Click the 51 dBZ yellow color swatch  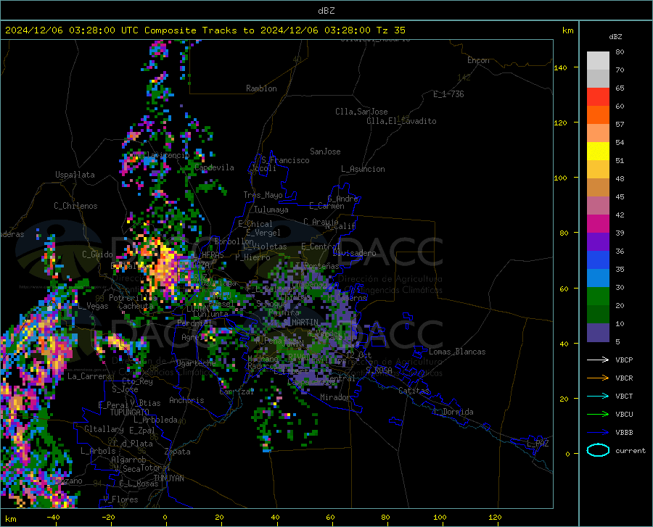[598, 152]
